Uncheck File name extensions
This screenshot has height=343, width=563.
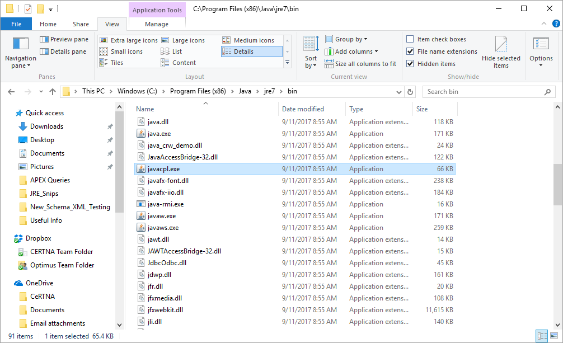tap(410, 51)
